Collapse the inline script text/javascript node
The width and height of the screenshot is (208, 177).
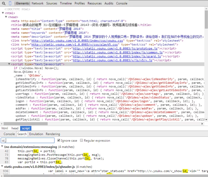(9, 64)
